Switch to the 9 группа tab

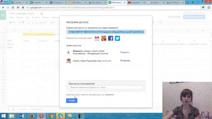39,2
